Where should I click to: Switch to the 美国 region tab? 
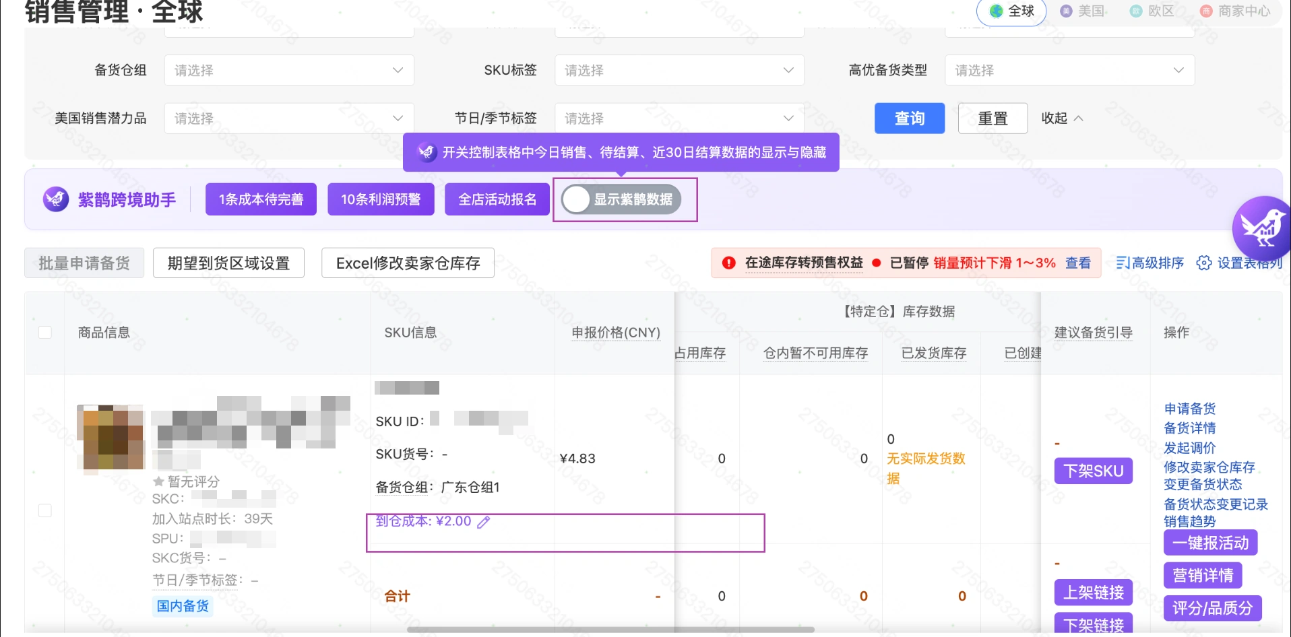click(1083, 11)
